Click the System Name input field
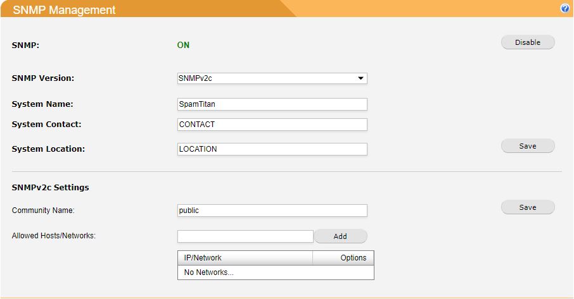Viewport: 574px width, 299px height. 272,104
